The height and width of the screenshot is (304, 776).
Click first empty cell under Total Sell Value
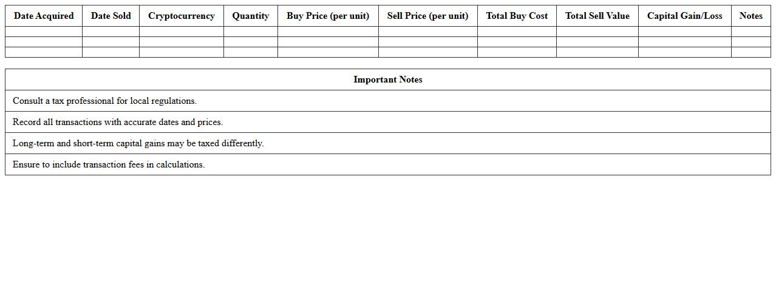point(597,32)
